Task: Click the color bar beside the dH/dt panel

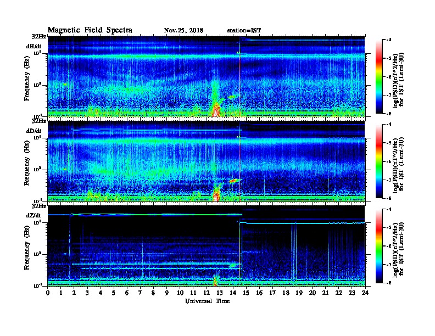Action: (x=379, y=76)
